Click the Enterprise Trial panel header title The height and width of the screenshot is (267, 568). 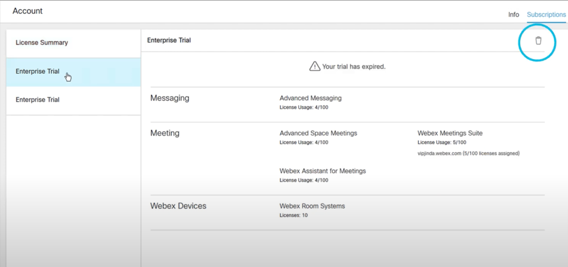(x=169, y=40)
